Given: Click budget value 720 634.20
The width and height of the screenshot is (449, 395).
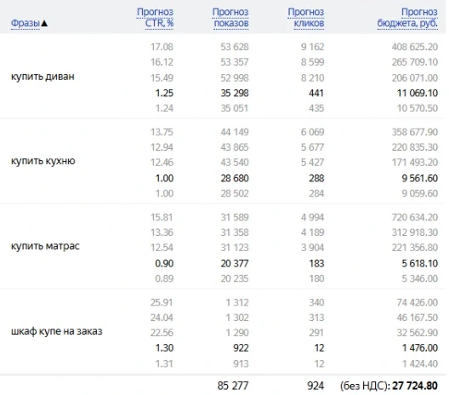Looking at the screenshot, I should [415, 217].
